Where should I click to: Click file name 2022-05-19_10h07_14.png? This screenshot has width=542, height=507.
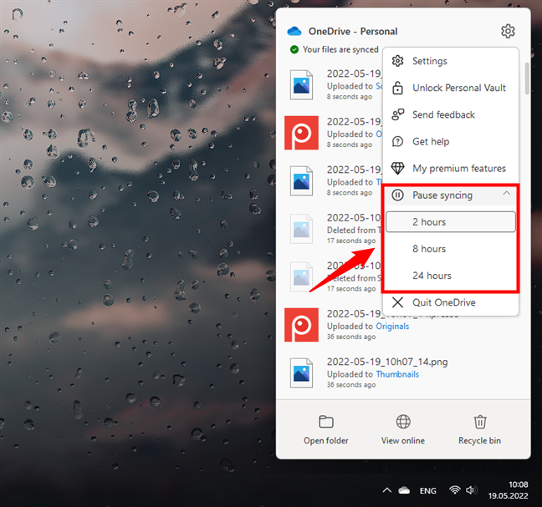387,362
